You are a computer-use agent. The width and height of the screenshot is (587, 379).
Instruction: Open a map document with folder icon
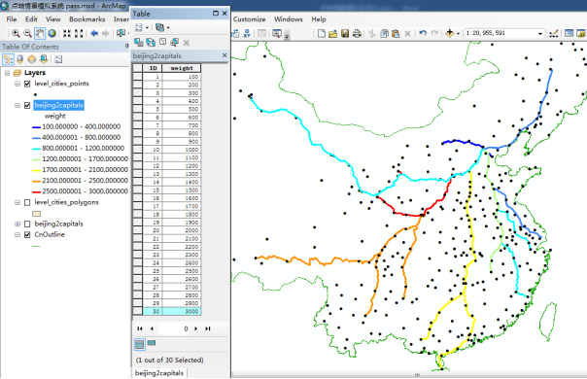(x=332, y=33)
